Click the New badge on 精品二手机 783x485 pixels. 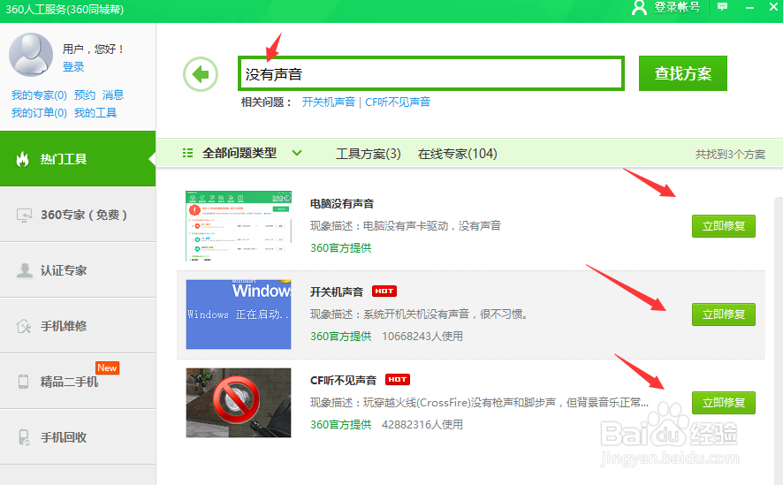pyautogui.click(x=107, y=368)
